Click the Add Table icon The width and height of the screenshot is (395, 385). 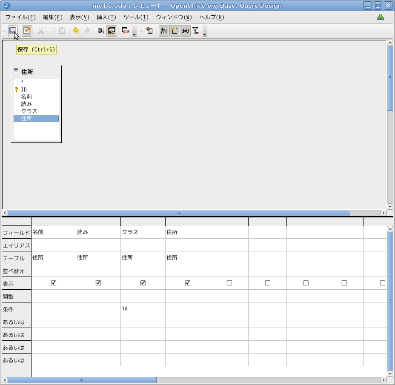[x=149, y=31]
